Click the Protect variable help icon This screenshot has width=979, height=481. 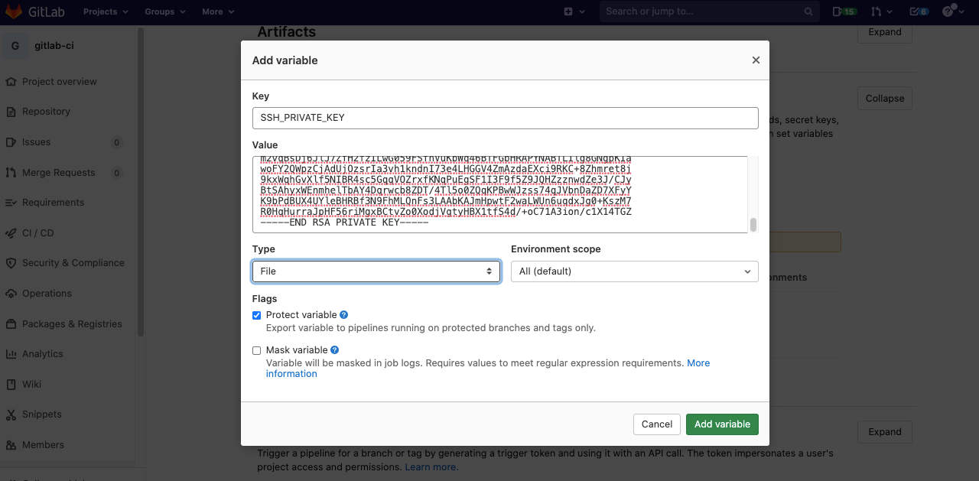343,314
